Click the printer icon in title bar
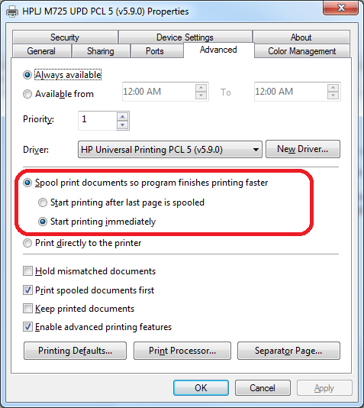 tap(12, 11)
